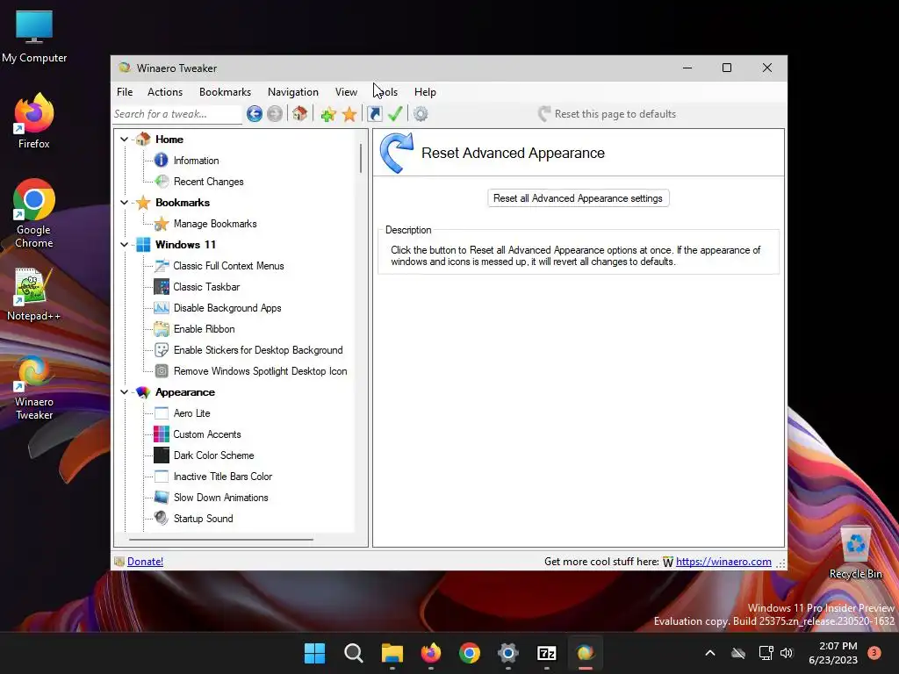This screenshot has height=674, width=899.
Task: Open the Navigation menu
Action: coord(293,91)
